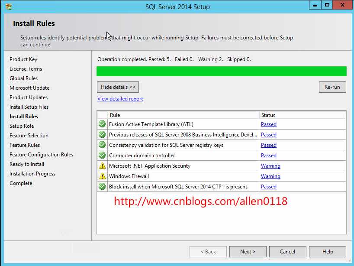
Task: Collapse details with Hide details button
Action: tap(118, 87)
